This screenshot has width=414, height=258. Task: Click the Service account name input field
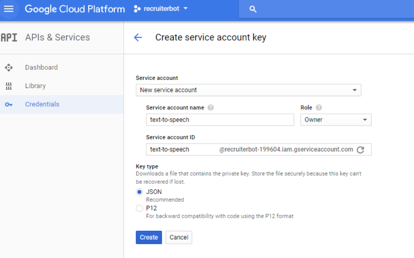point(220,120)
